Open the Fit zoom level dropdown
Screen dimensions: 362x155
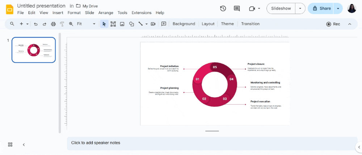point(86,24)
